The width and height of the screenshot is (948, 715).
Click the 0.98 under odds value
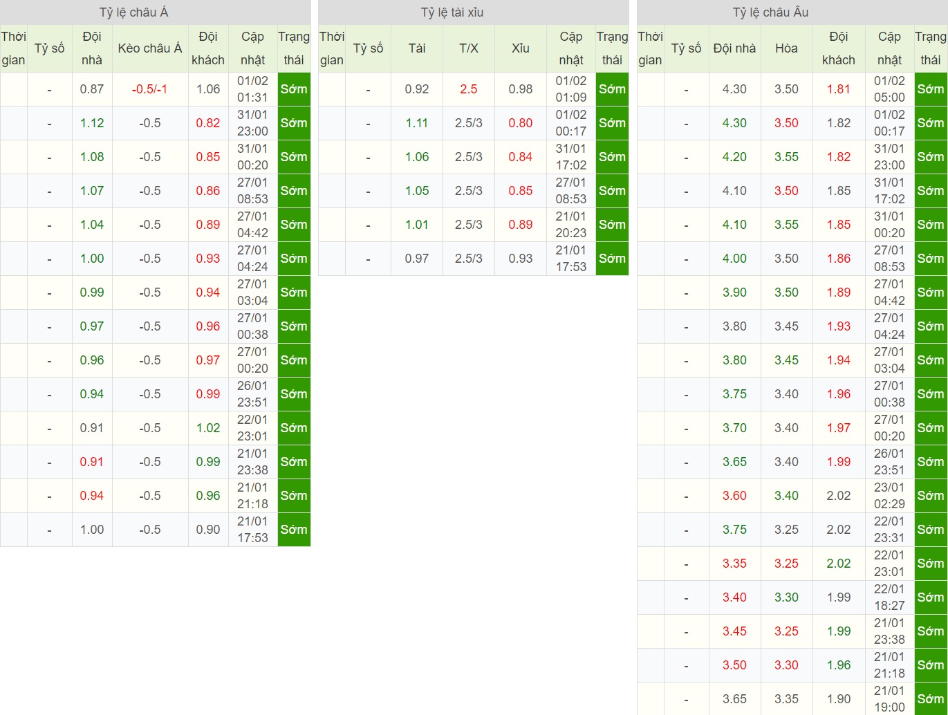(x=521, y=89)
